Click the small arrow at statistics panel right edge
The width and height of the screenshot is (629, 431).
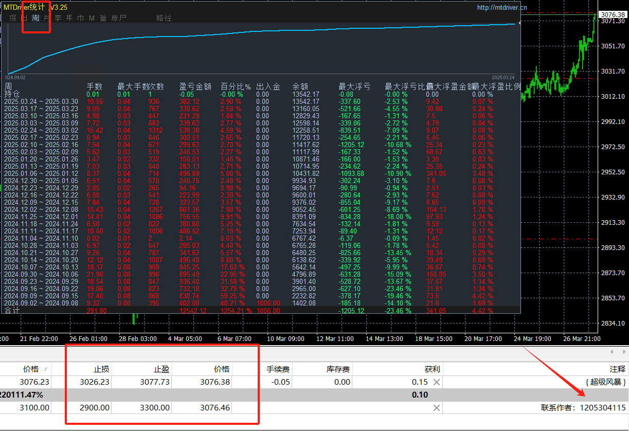click(519, 23)
